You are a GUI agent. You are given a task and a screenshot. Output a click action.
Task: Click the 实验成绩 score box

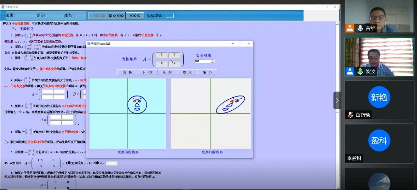point(169,16)
